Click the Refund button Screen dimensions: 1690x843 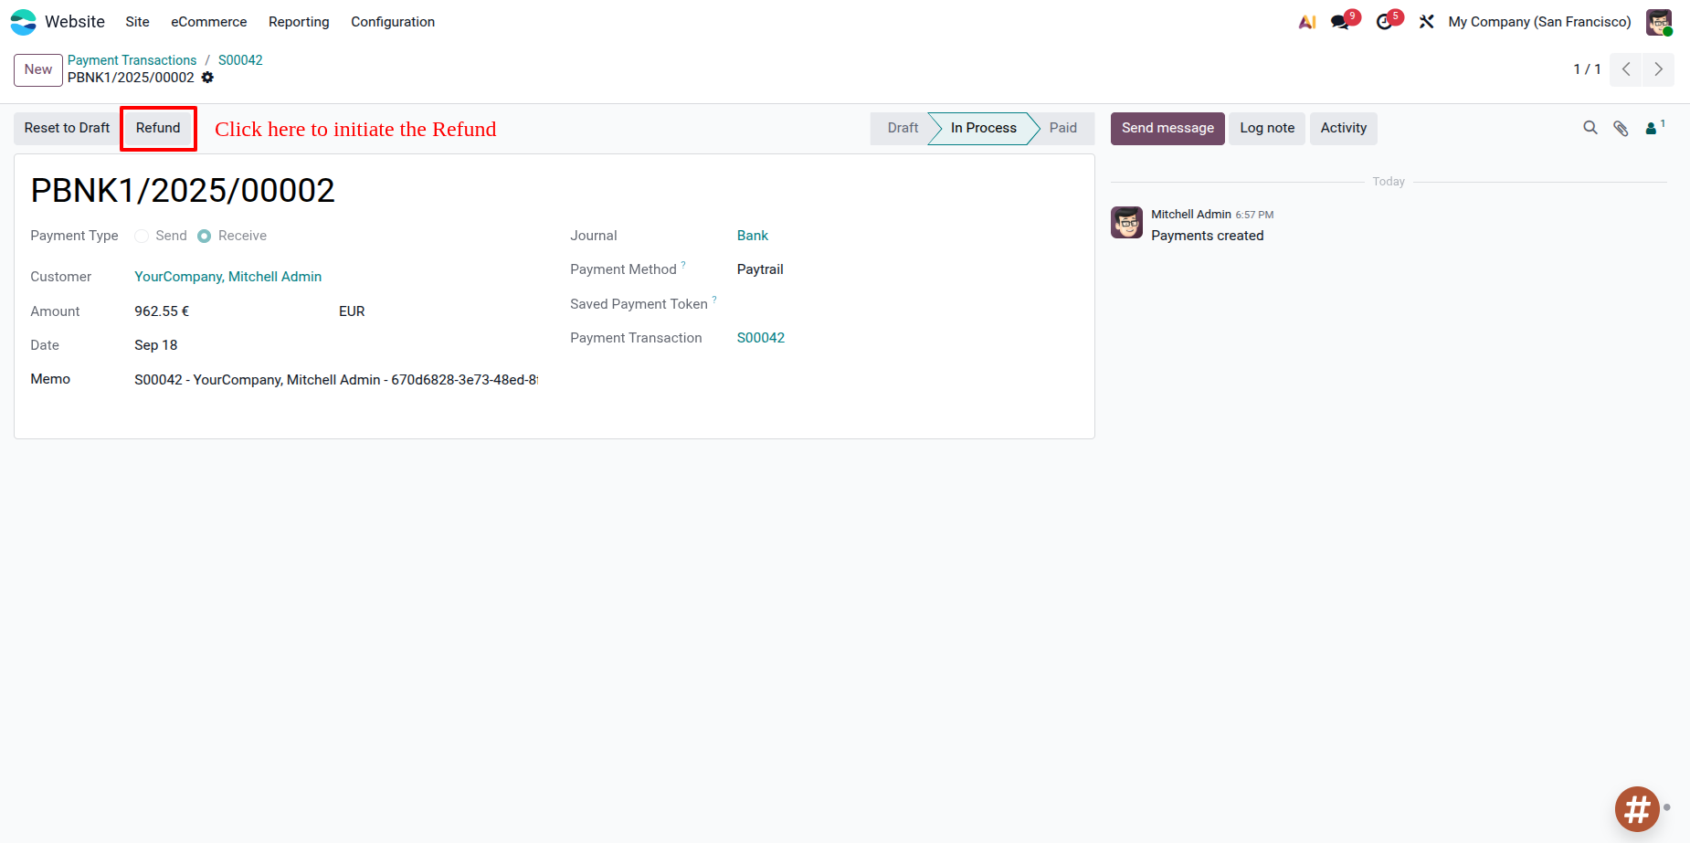157,128
